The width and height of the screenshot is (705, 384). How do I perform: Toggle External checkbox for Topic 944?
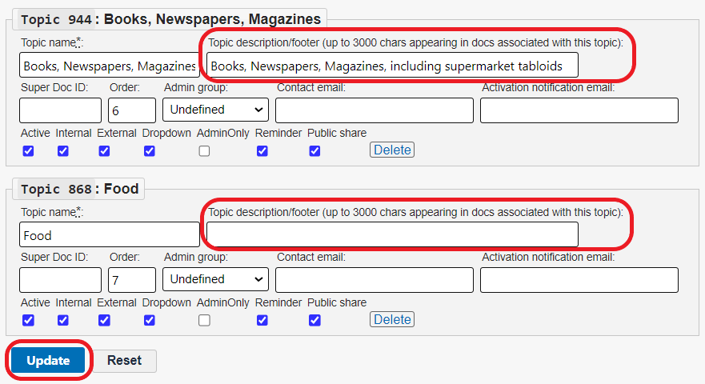(x=104, y=151)
